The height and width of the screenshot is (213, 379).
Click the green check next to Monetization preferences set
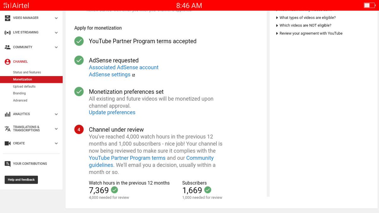[x=79, y=92]
